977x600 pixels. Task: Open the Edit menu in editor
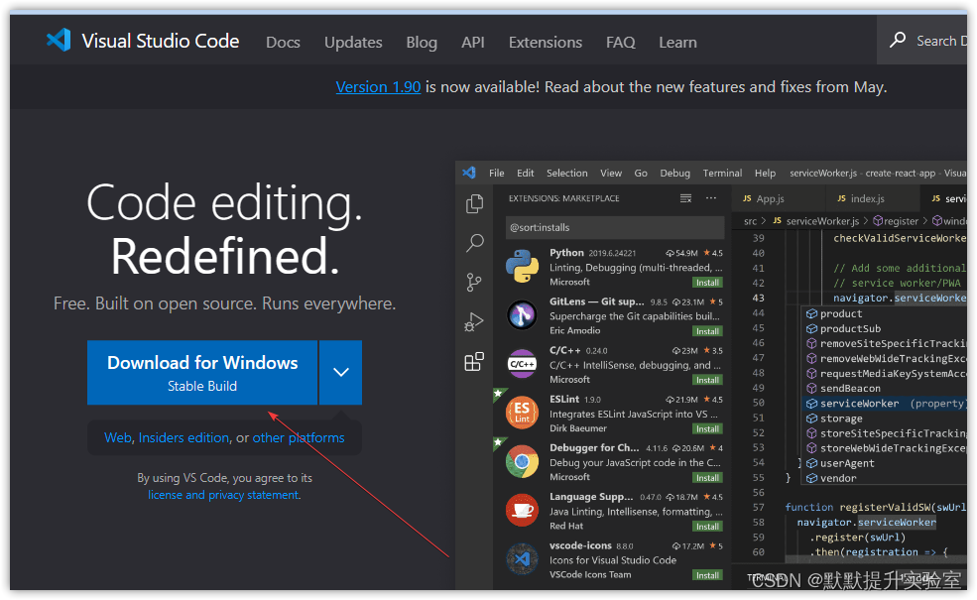526,174
